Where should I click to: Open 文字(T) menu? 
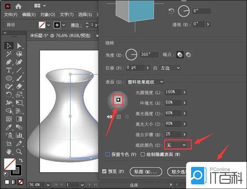[x=66, y=15]
